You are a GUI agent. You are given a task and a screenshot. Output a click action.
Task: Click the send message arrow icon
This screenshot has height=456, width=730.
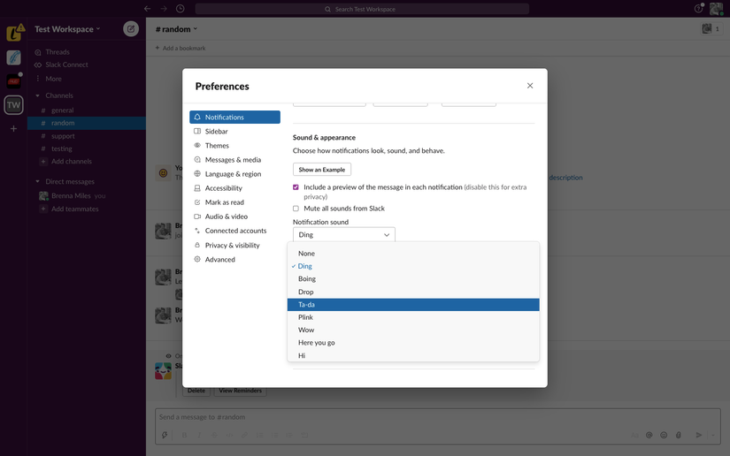(698, 435)
